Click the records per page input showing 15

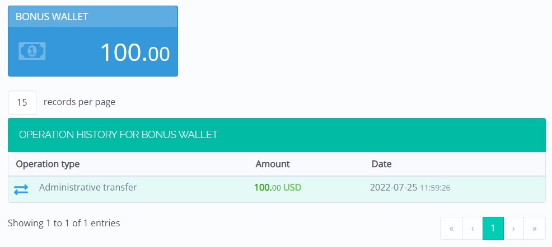tap(22, 102)
